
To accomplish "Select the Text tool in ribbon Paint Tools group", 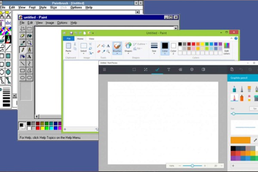I will 108,46.
